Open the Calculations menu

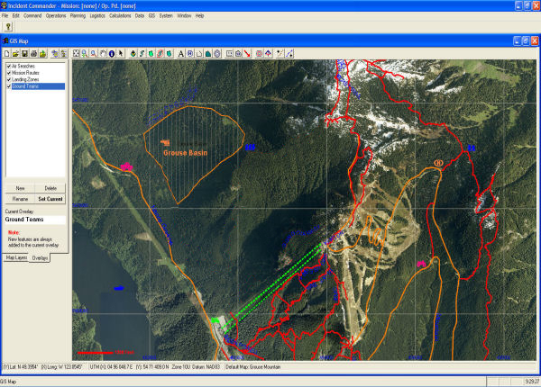120,16
